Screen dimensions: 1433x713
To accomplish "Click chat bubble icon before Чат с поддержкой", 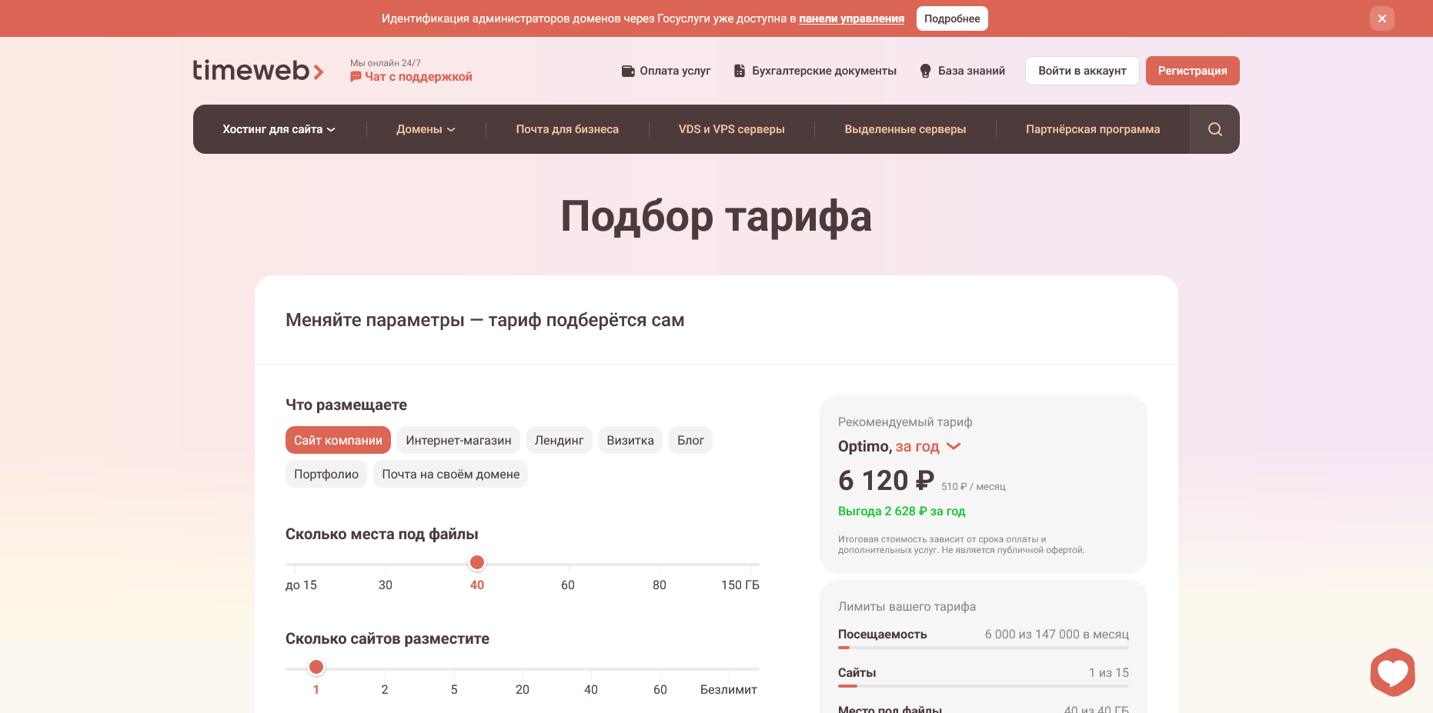I will [356, 77].
